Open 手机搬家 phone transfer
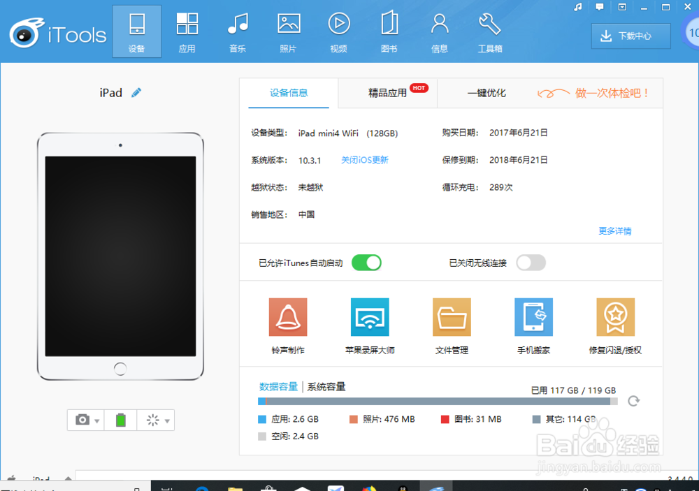Image resolution: width=699 pixels, height=491 pixels. coord(533,326)
